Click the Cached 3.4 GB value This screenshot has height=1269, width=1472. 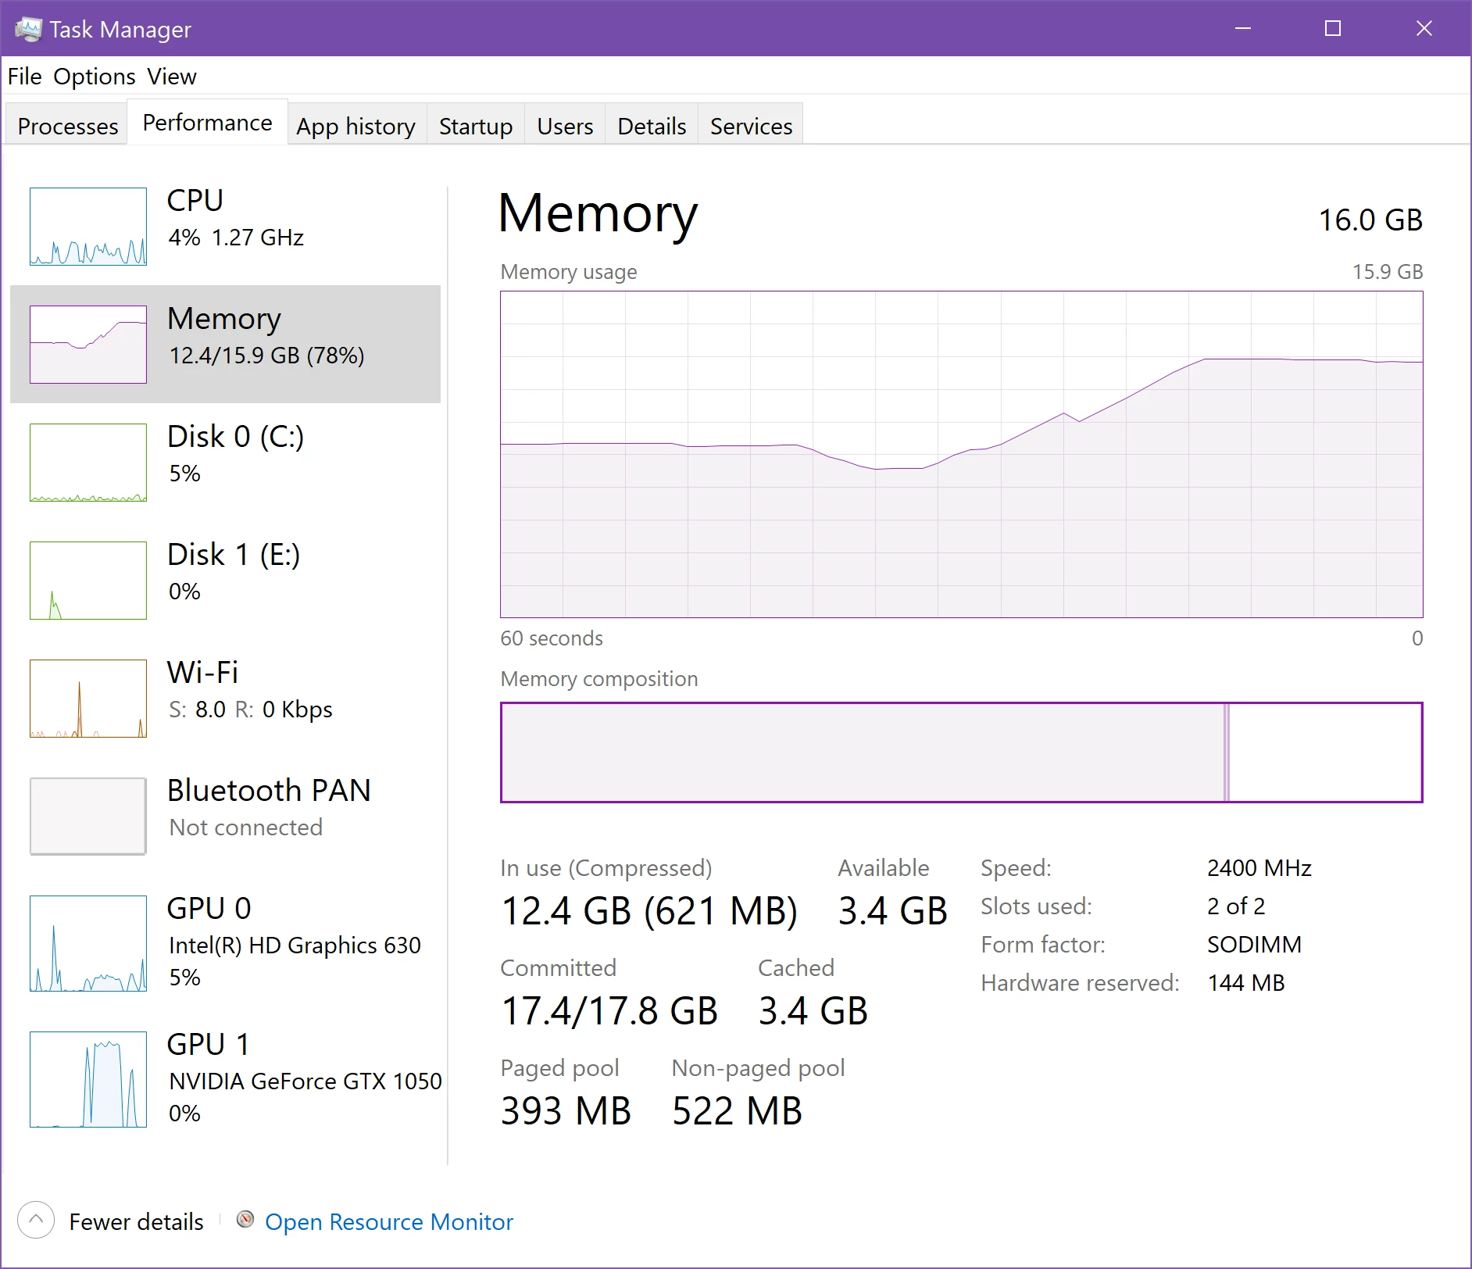pos(813,1012)
